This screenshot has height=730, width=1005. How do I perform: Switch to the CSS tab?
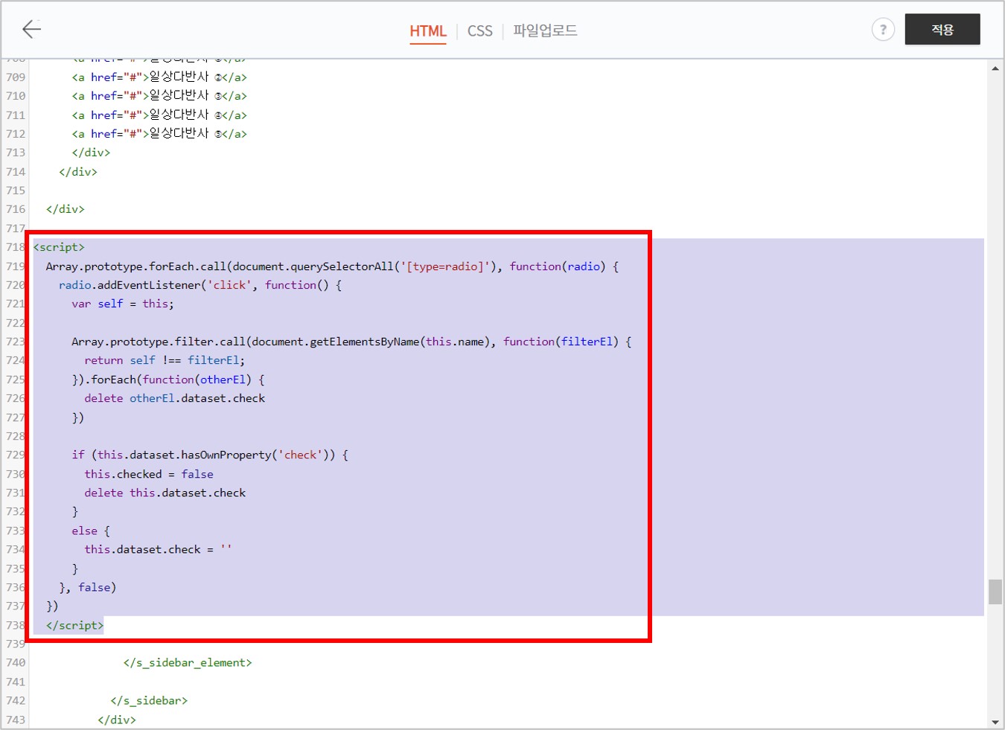pyautogui.click(x=480, y=31)
